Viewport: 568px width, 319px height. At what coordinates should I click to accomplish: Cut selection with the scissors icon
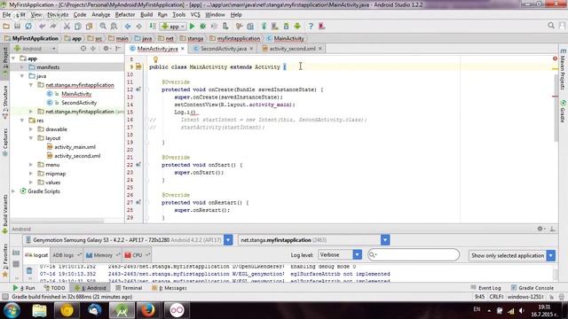click(x=67, y=26)
